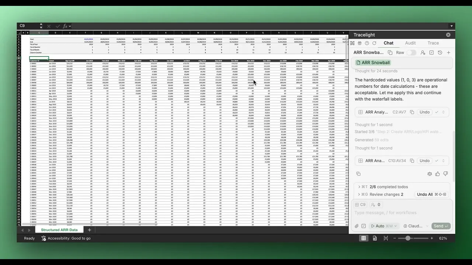The height and width of the screenshot is (265, 472).
Task: Accept the C2:AV7 edit with checkmark
Action: pyautogui.click(x=437, y=112)
